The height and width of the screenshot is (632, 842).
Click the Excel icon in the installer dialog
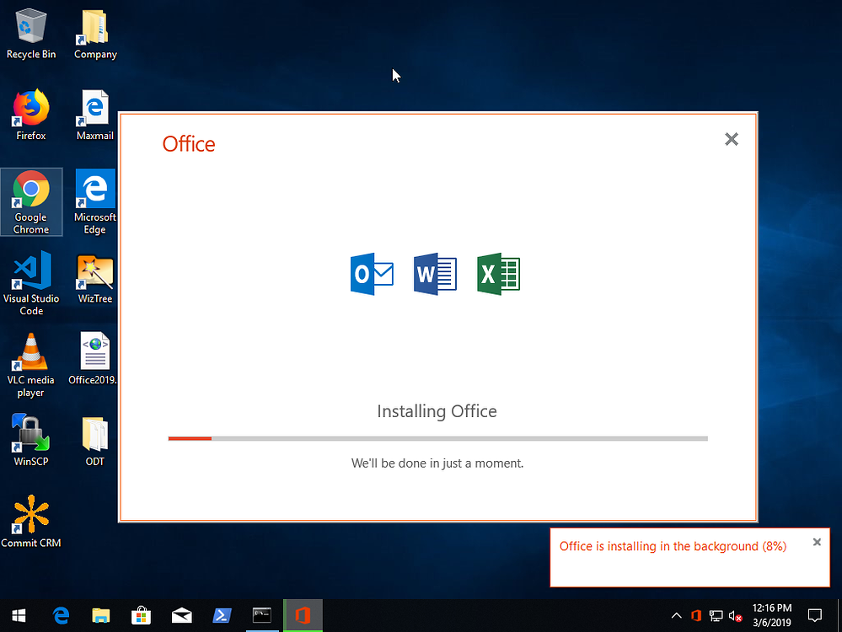pos(498,273)
